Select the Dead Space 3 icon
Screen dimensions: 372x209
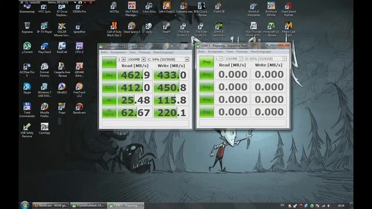pyautogui.click(x=131, y=27)
